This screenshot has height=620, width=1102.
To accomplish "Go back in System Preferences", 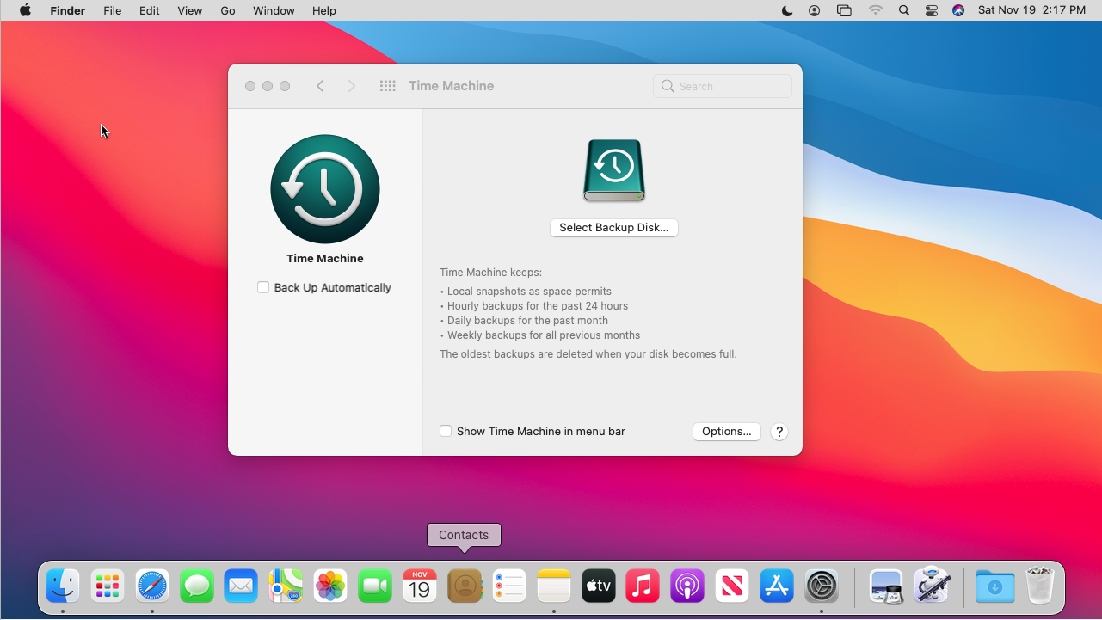I will click(x=320, y=86).
